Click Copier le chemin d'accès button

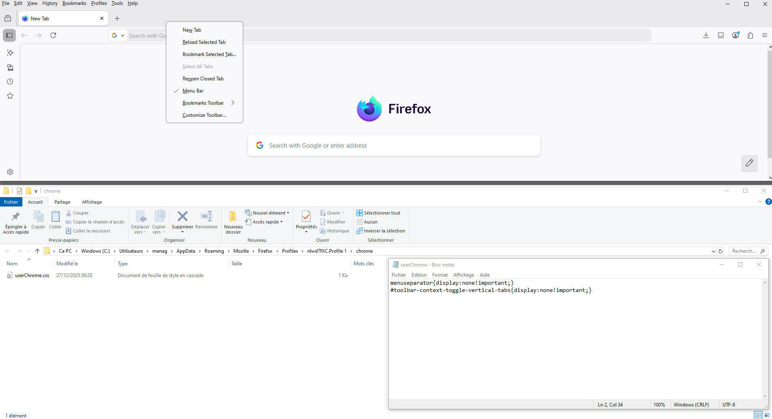[x=95, y=222]
